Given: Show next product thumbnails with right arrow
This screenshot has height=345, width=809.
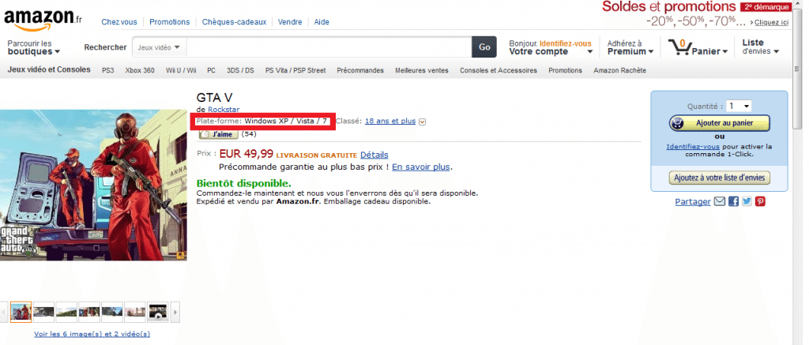Looking at the screenshot, I should pyautogui.click(x=175, y=312).
